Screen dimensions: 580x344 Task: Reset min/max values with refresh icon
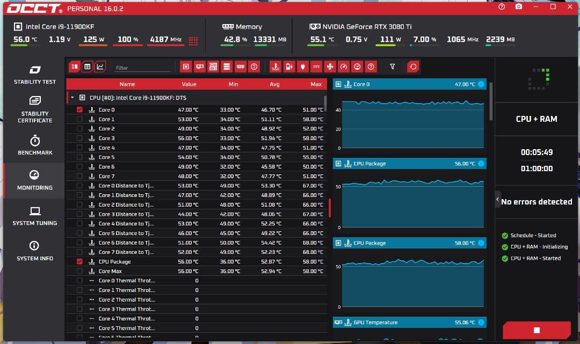413,67
